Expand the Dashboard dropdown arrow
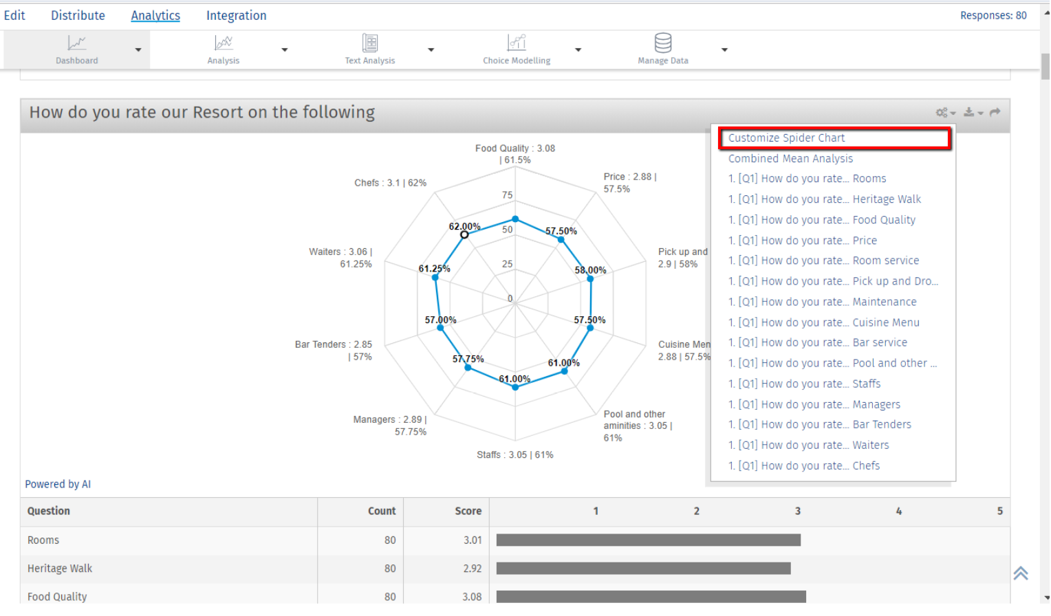This screenshot has width=1051, height=616. pos(136,49)
